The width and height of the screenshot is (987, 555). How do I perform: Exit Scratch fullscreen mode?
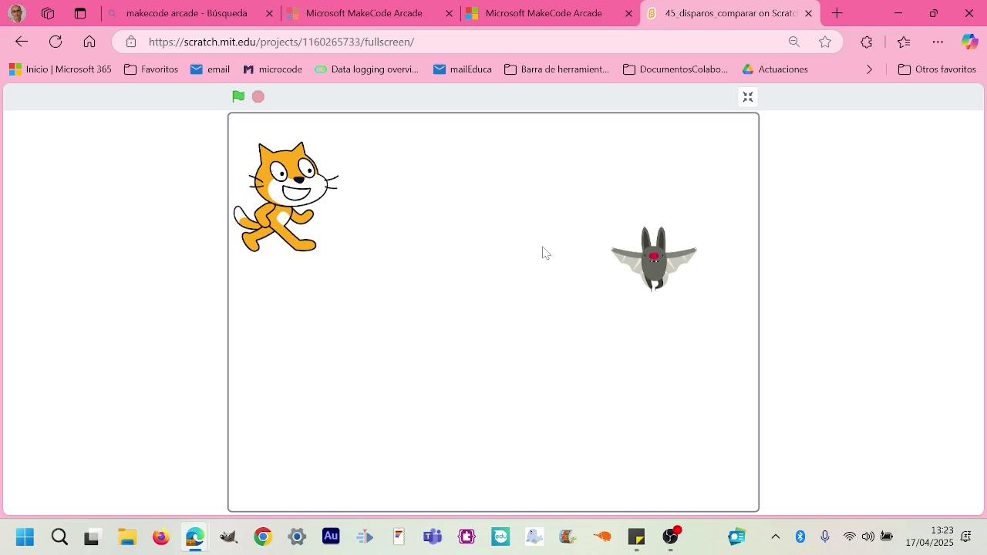748,96
